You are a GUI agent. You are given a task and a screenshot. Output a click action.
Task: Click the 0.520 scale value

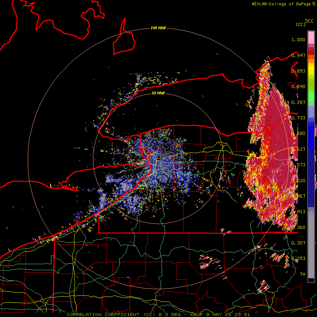coord(298,181)
